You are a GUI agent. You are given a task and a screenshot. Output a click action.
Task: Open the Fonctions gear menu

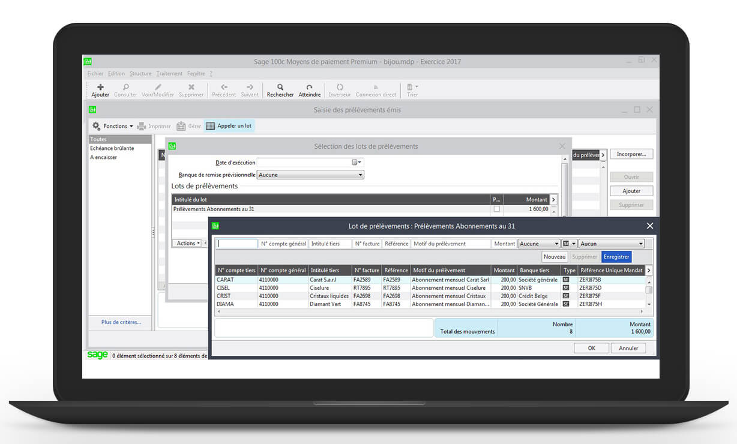pyautogui.click(x=112, y=126)
